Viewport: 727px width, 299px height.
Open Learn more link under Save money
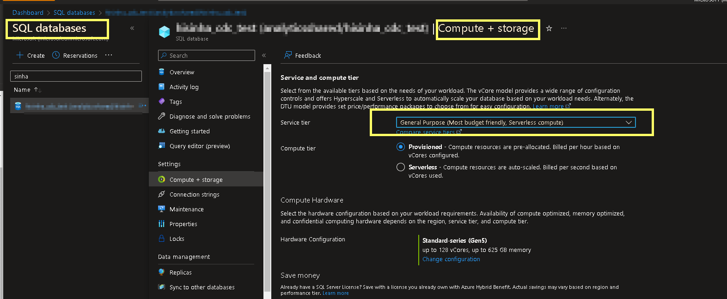coord(336,293)
